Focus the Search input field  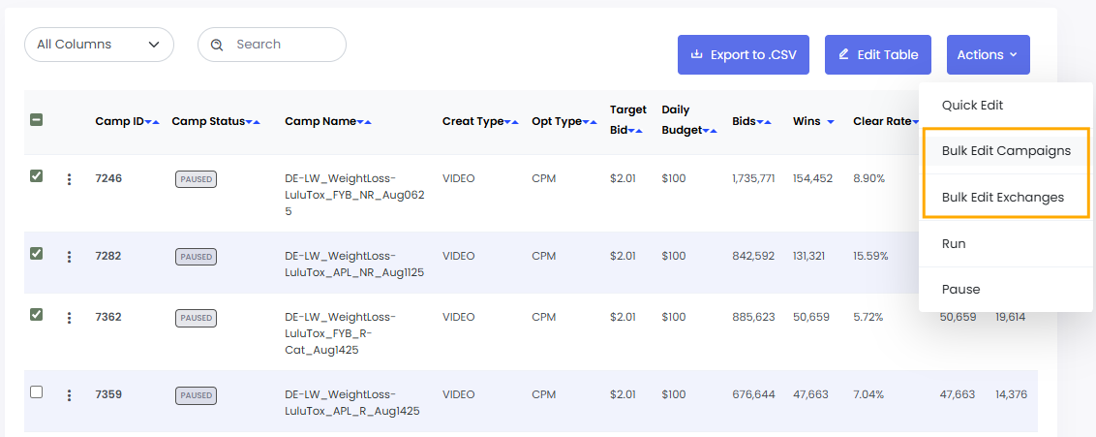click(283, 45)
